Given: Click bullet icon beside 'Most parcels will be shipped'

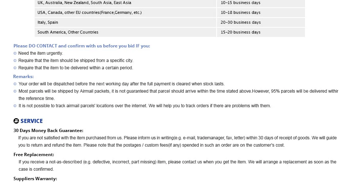Looking at the screenshot, I should [x=15, y=91].
